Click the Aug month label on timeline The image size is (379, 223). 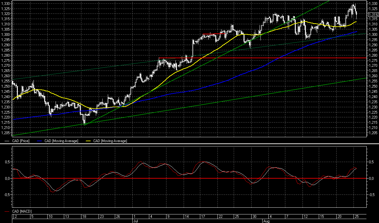(x=265, y=221)
